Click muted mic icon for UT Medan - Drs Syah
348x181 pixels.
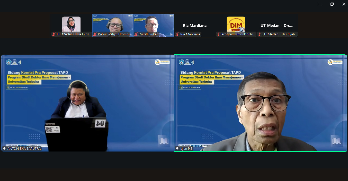(260, 34)
